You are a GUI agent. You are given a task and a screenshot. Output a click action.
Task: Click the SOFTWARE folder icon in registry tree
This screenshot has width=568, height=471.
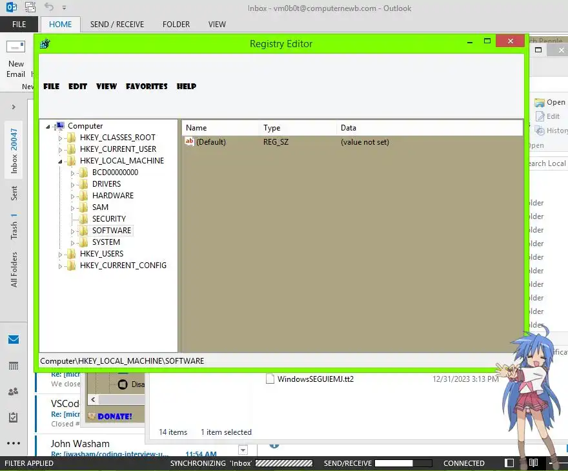[83, 230]
